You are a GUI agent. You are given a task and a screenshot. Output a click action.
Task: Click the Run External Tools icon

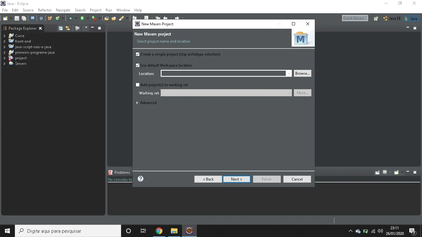(94, 19)
